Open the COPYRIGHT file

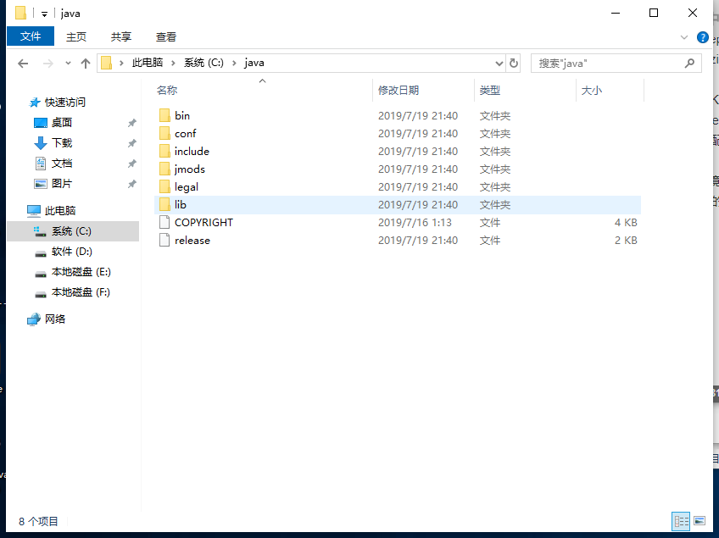[204, 222]
